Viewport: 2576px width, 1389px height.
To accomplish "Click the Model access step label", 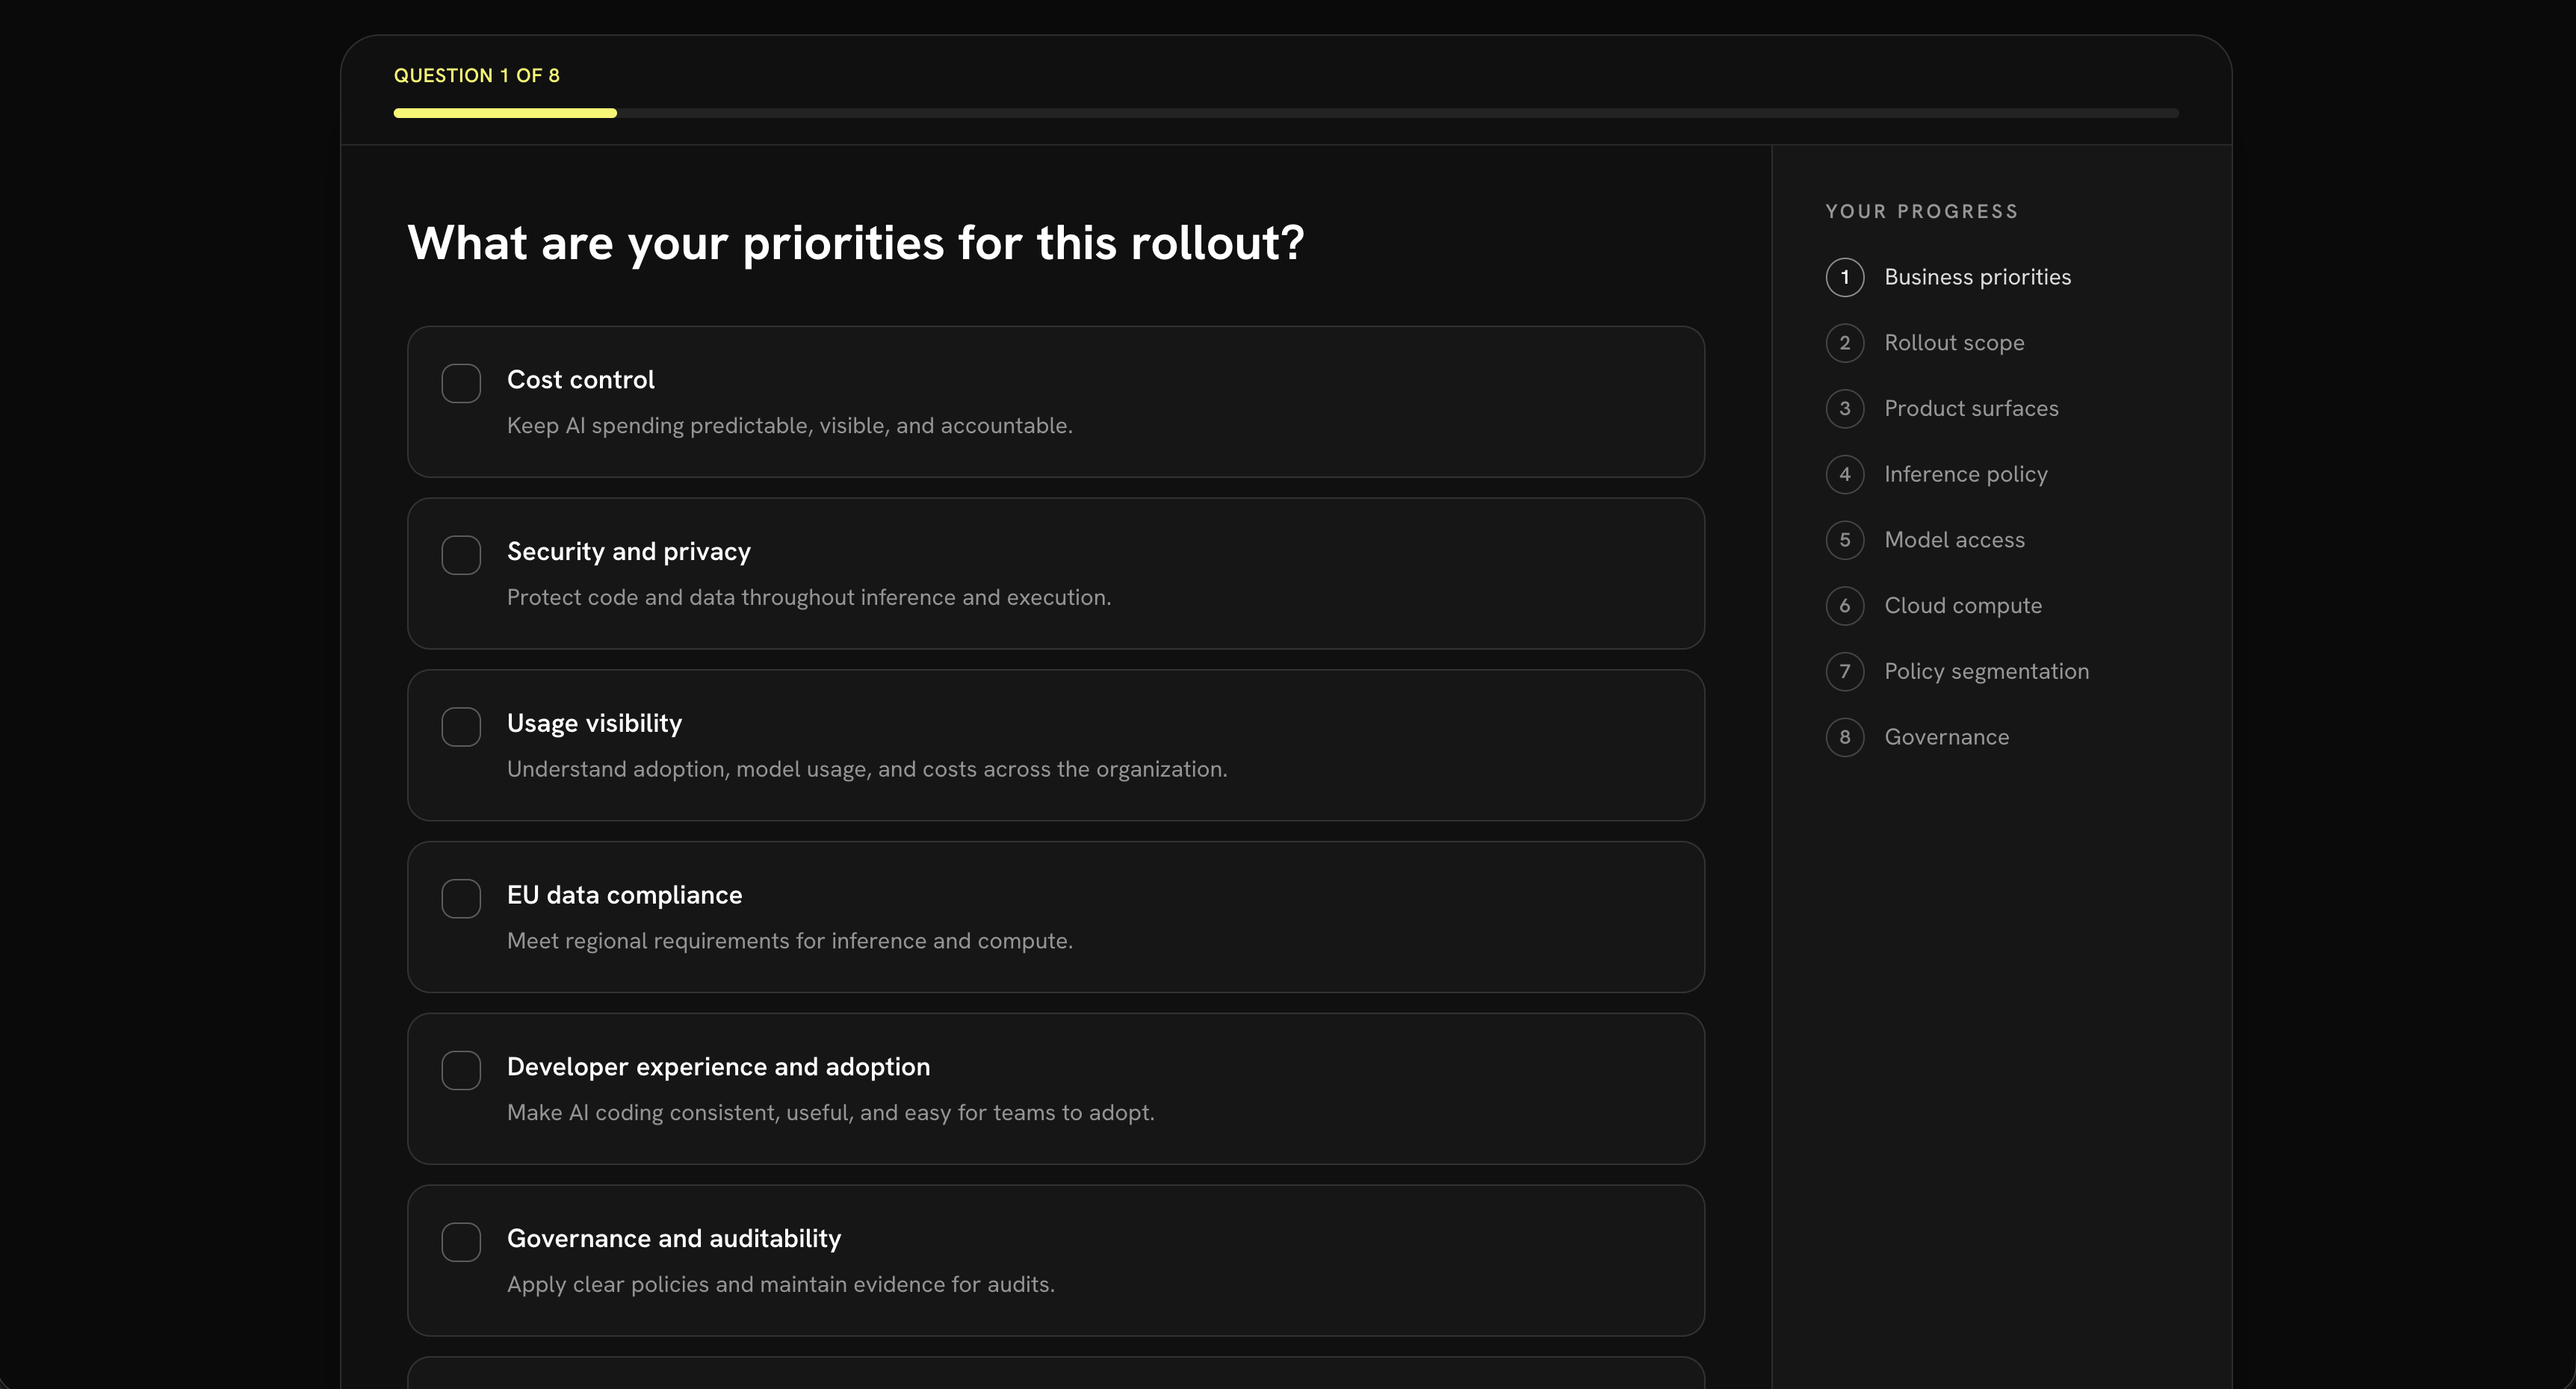I will tap(1954, 541).
